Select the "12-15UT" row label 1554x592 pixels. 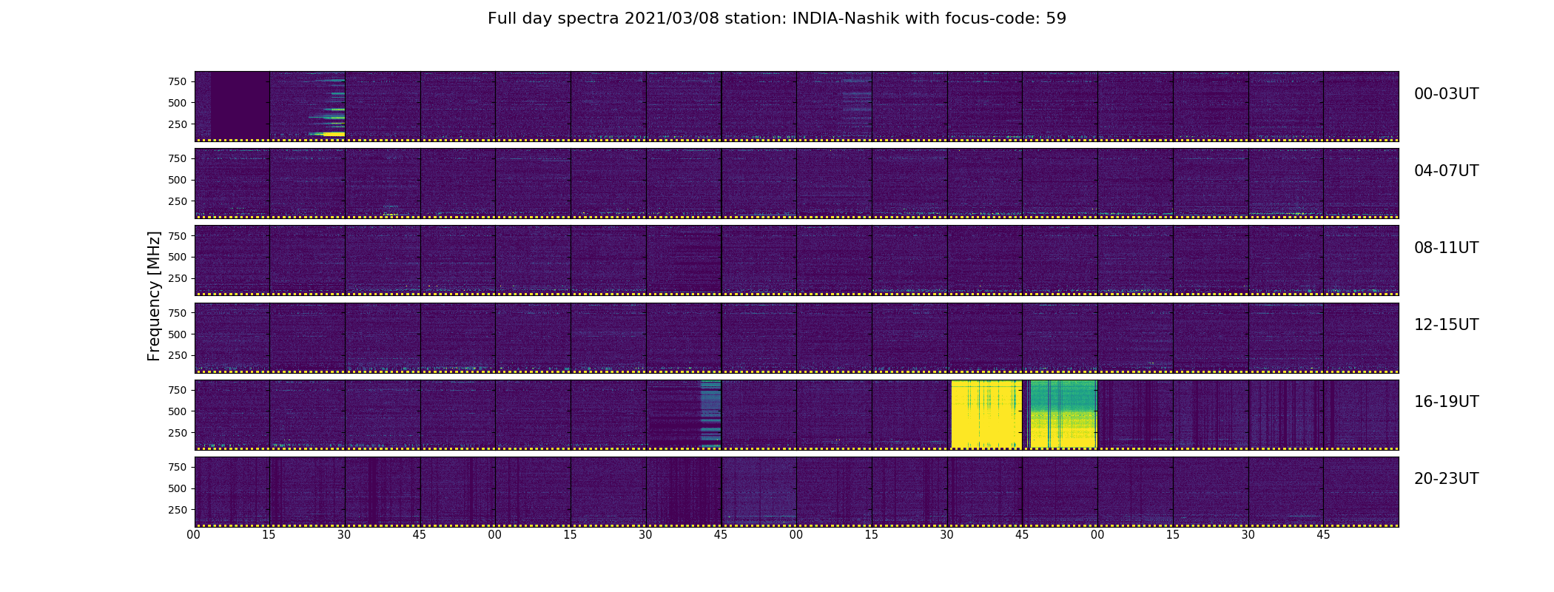(1446, 325)
